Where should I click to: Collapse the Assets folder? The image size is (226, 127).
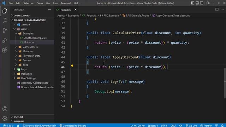[x=32, y=29]
